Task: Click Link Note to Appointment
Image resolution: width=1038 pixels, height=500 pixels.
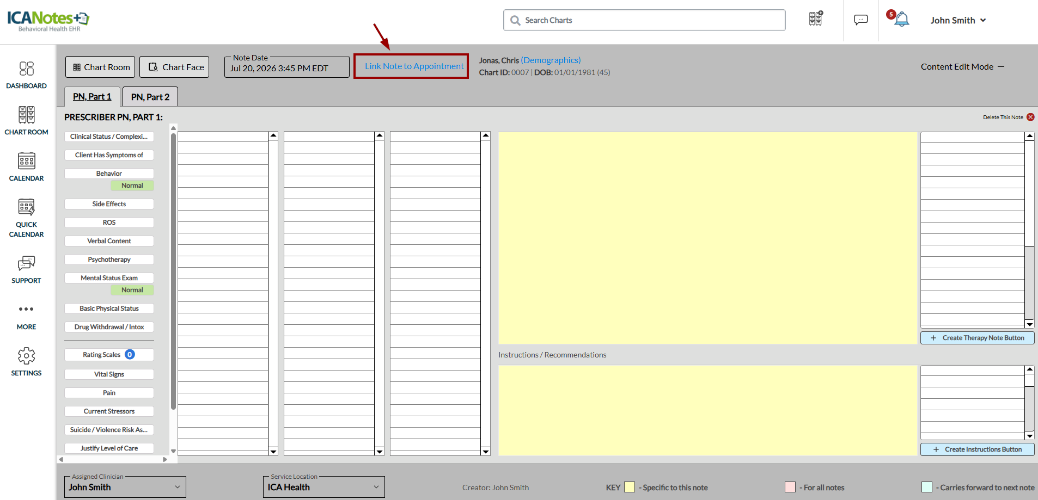Action: tap(414, 66)
